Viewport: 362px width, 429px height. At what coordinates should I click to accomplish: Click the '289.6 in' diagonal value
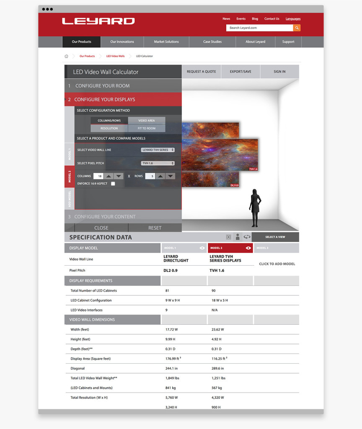217,369
